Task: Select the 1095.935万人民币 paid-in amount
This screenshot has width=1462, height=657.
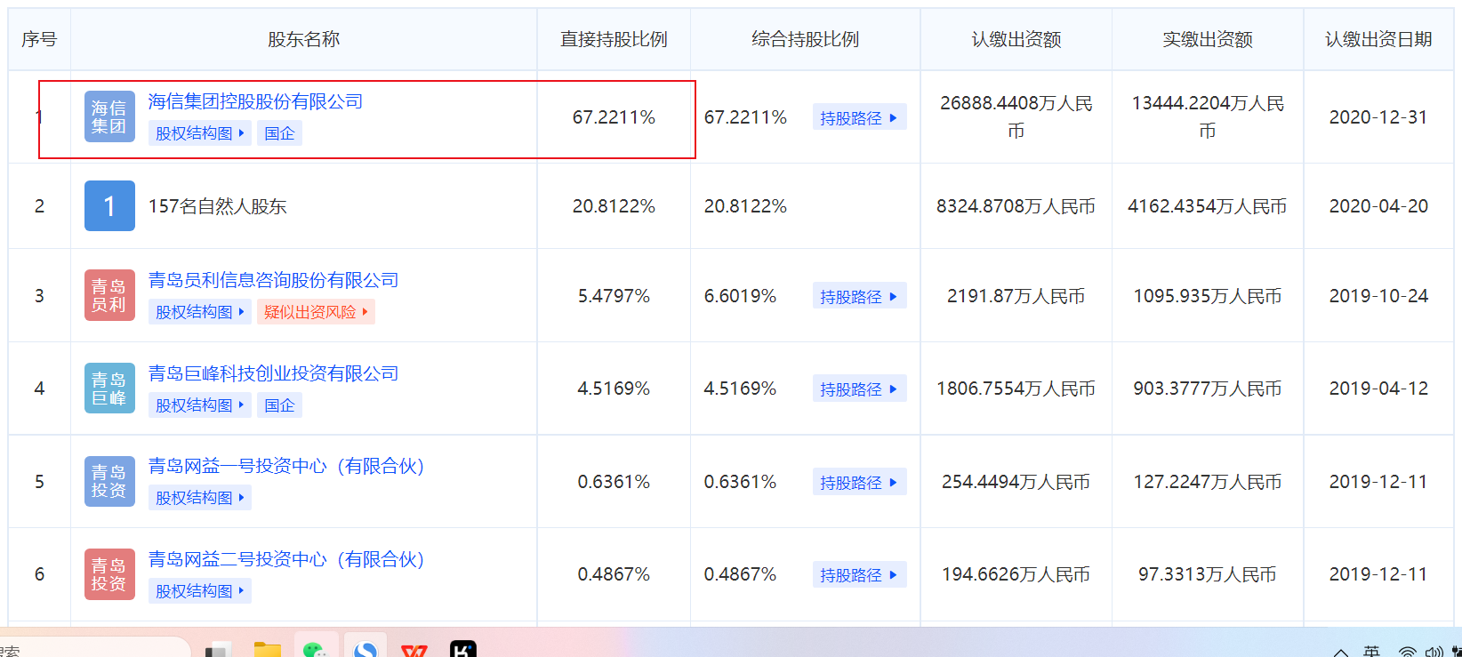Action: point(1208,296)
